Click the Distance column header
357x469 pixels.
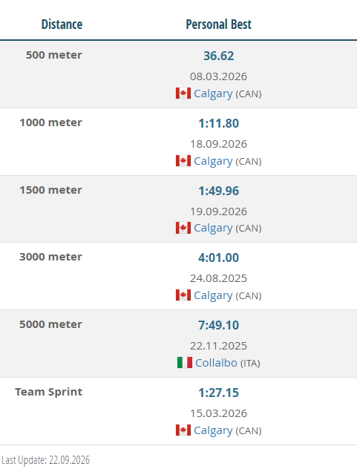pos(62,24)
